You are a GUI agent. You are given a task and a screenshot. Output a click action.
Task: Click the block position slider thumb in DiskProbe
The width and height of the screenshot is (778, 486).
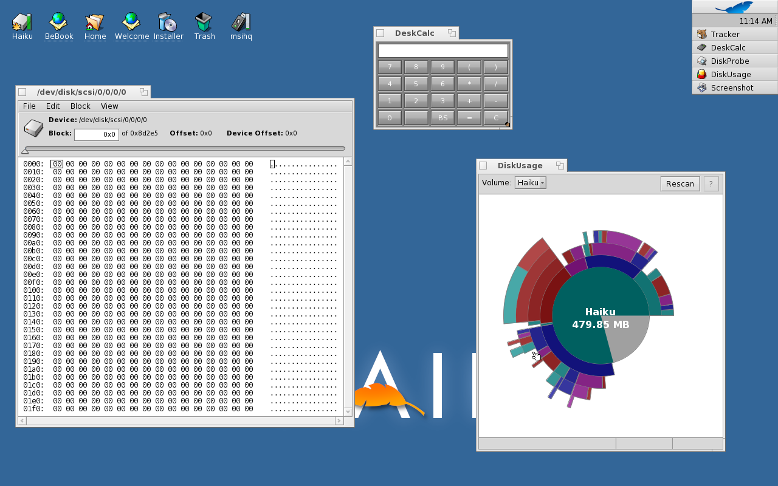[25, 151]
